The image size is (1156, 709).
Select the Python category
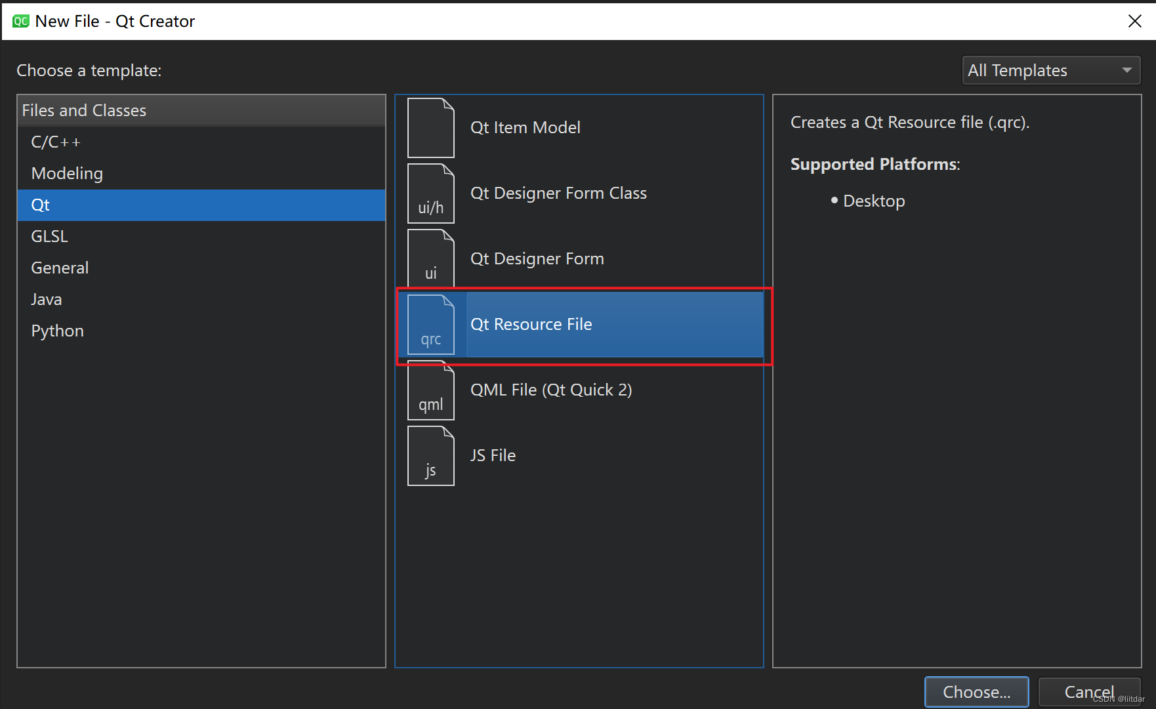click(x=201, y=331)
